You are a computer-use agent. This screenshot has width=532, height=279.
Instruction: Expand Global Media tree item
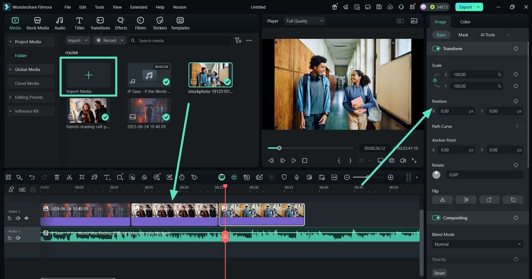coord(10,69)
